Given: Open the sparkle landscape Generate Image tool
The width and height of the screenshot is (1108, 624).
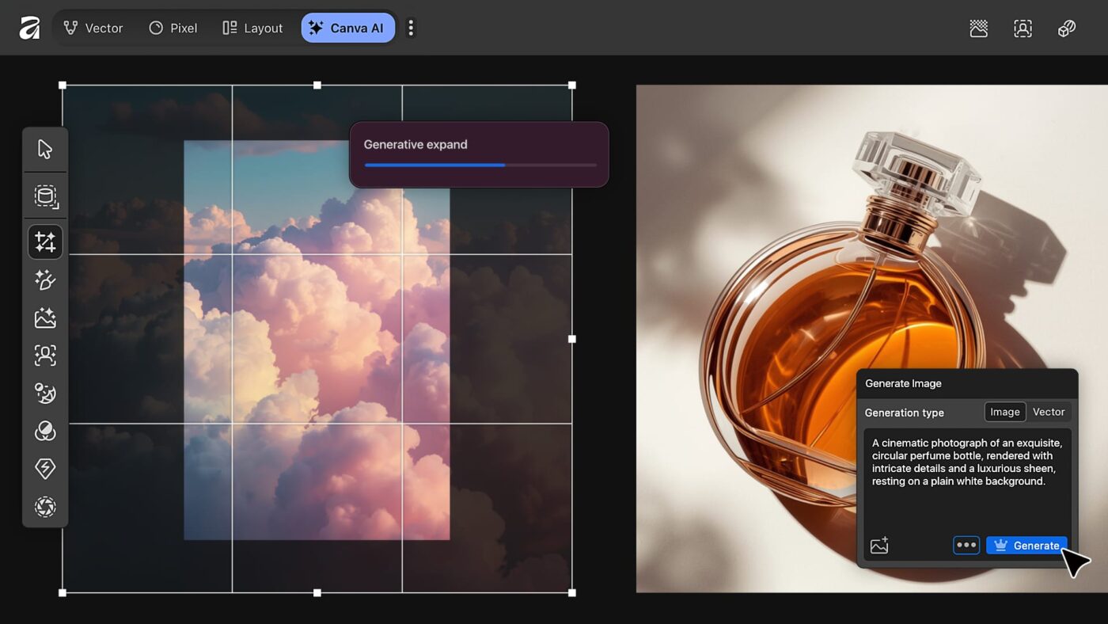Looking at the screenshot, I should point(45,318).
